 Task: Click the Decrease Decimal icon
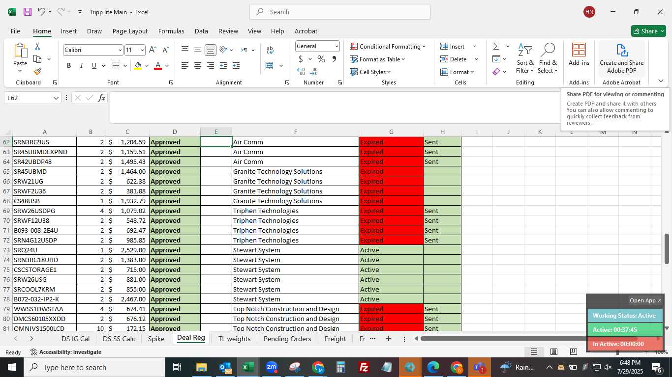point(314,72)
